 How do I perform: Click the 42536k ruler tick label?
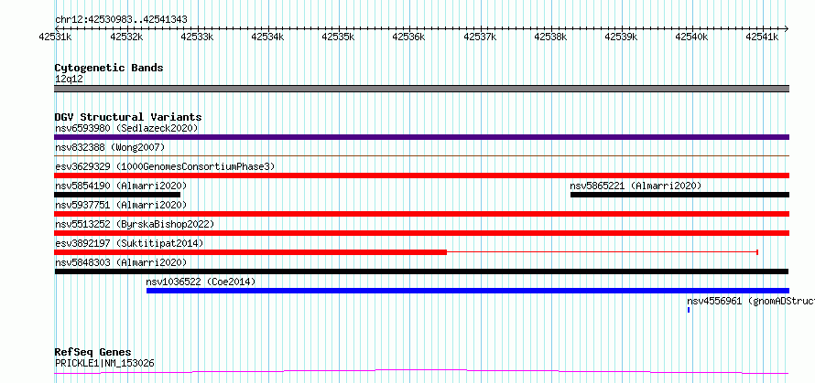pyautogui.click(x=408, y=37)
